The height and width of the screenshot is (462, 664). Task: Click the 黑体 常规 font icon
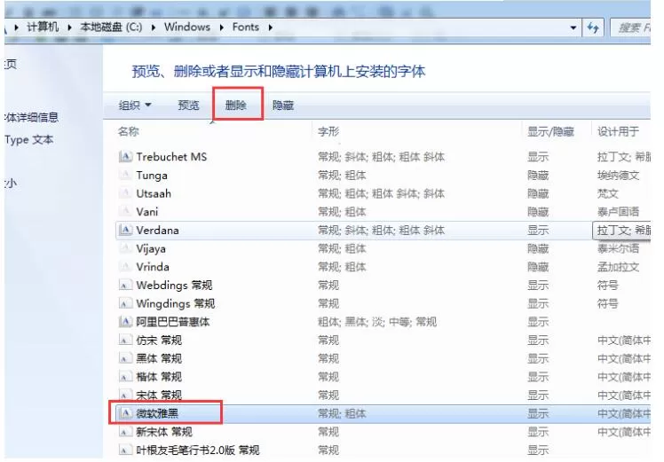[x=125, y=358]
